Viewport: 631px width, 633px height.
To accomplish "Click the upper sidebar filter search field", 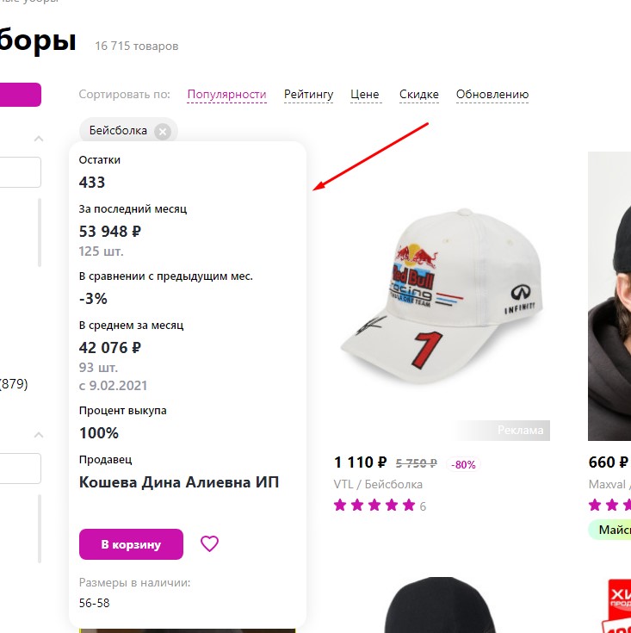I will pyautogui.click(x=21, y=172).
